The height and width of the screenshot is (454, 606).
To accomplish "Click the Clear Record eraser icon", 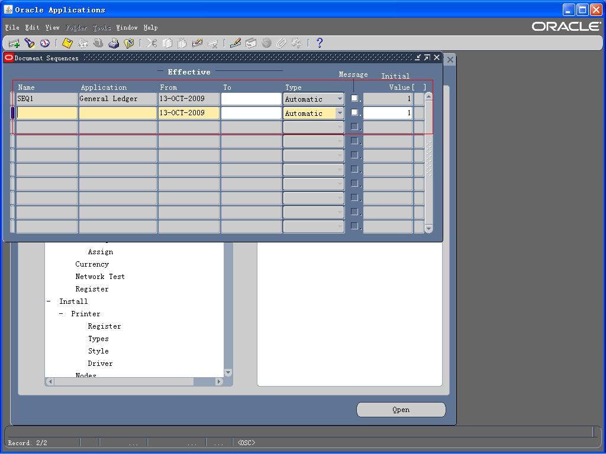I will click(x=197, y=43).
